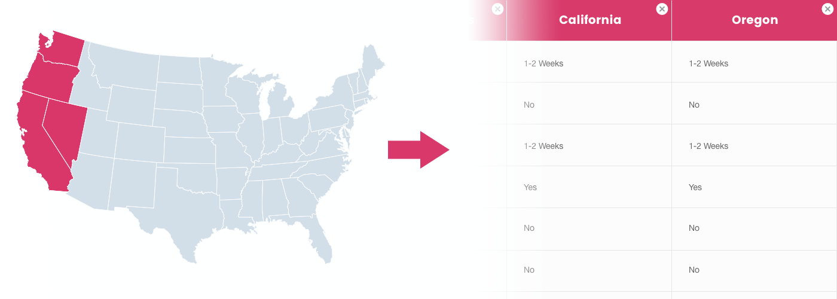The image size is (837, 299).
Task: Click the top "1-2 Weeks" Oregon cell
Action: tap(708, 63)
